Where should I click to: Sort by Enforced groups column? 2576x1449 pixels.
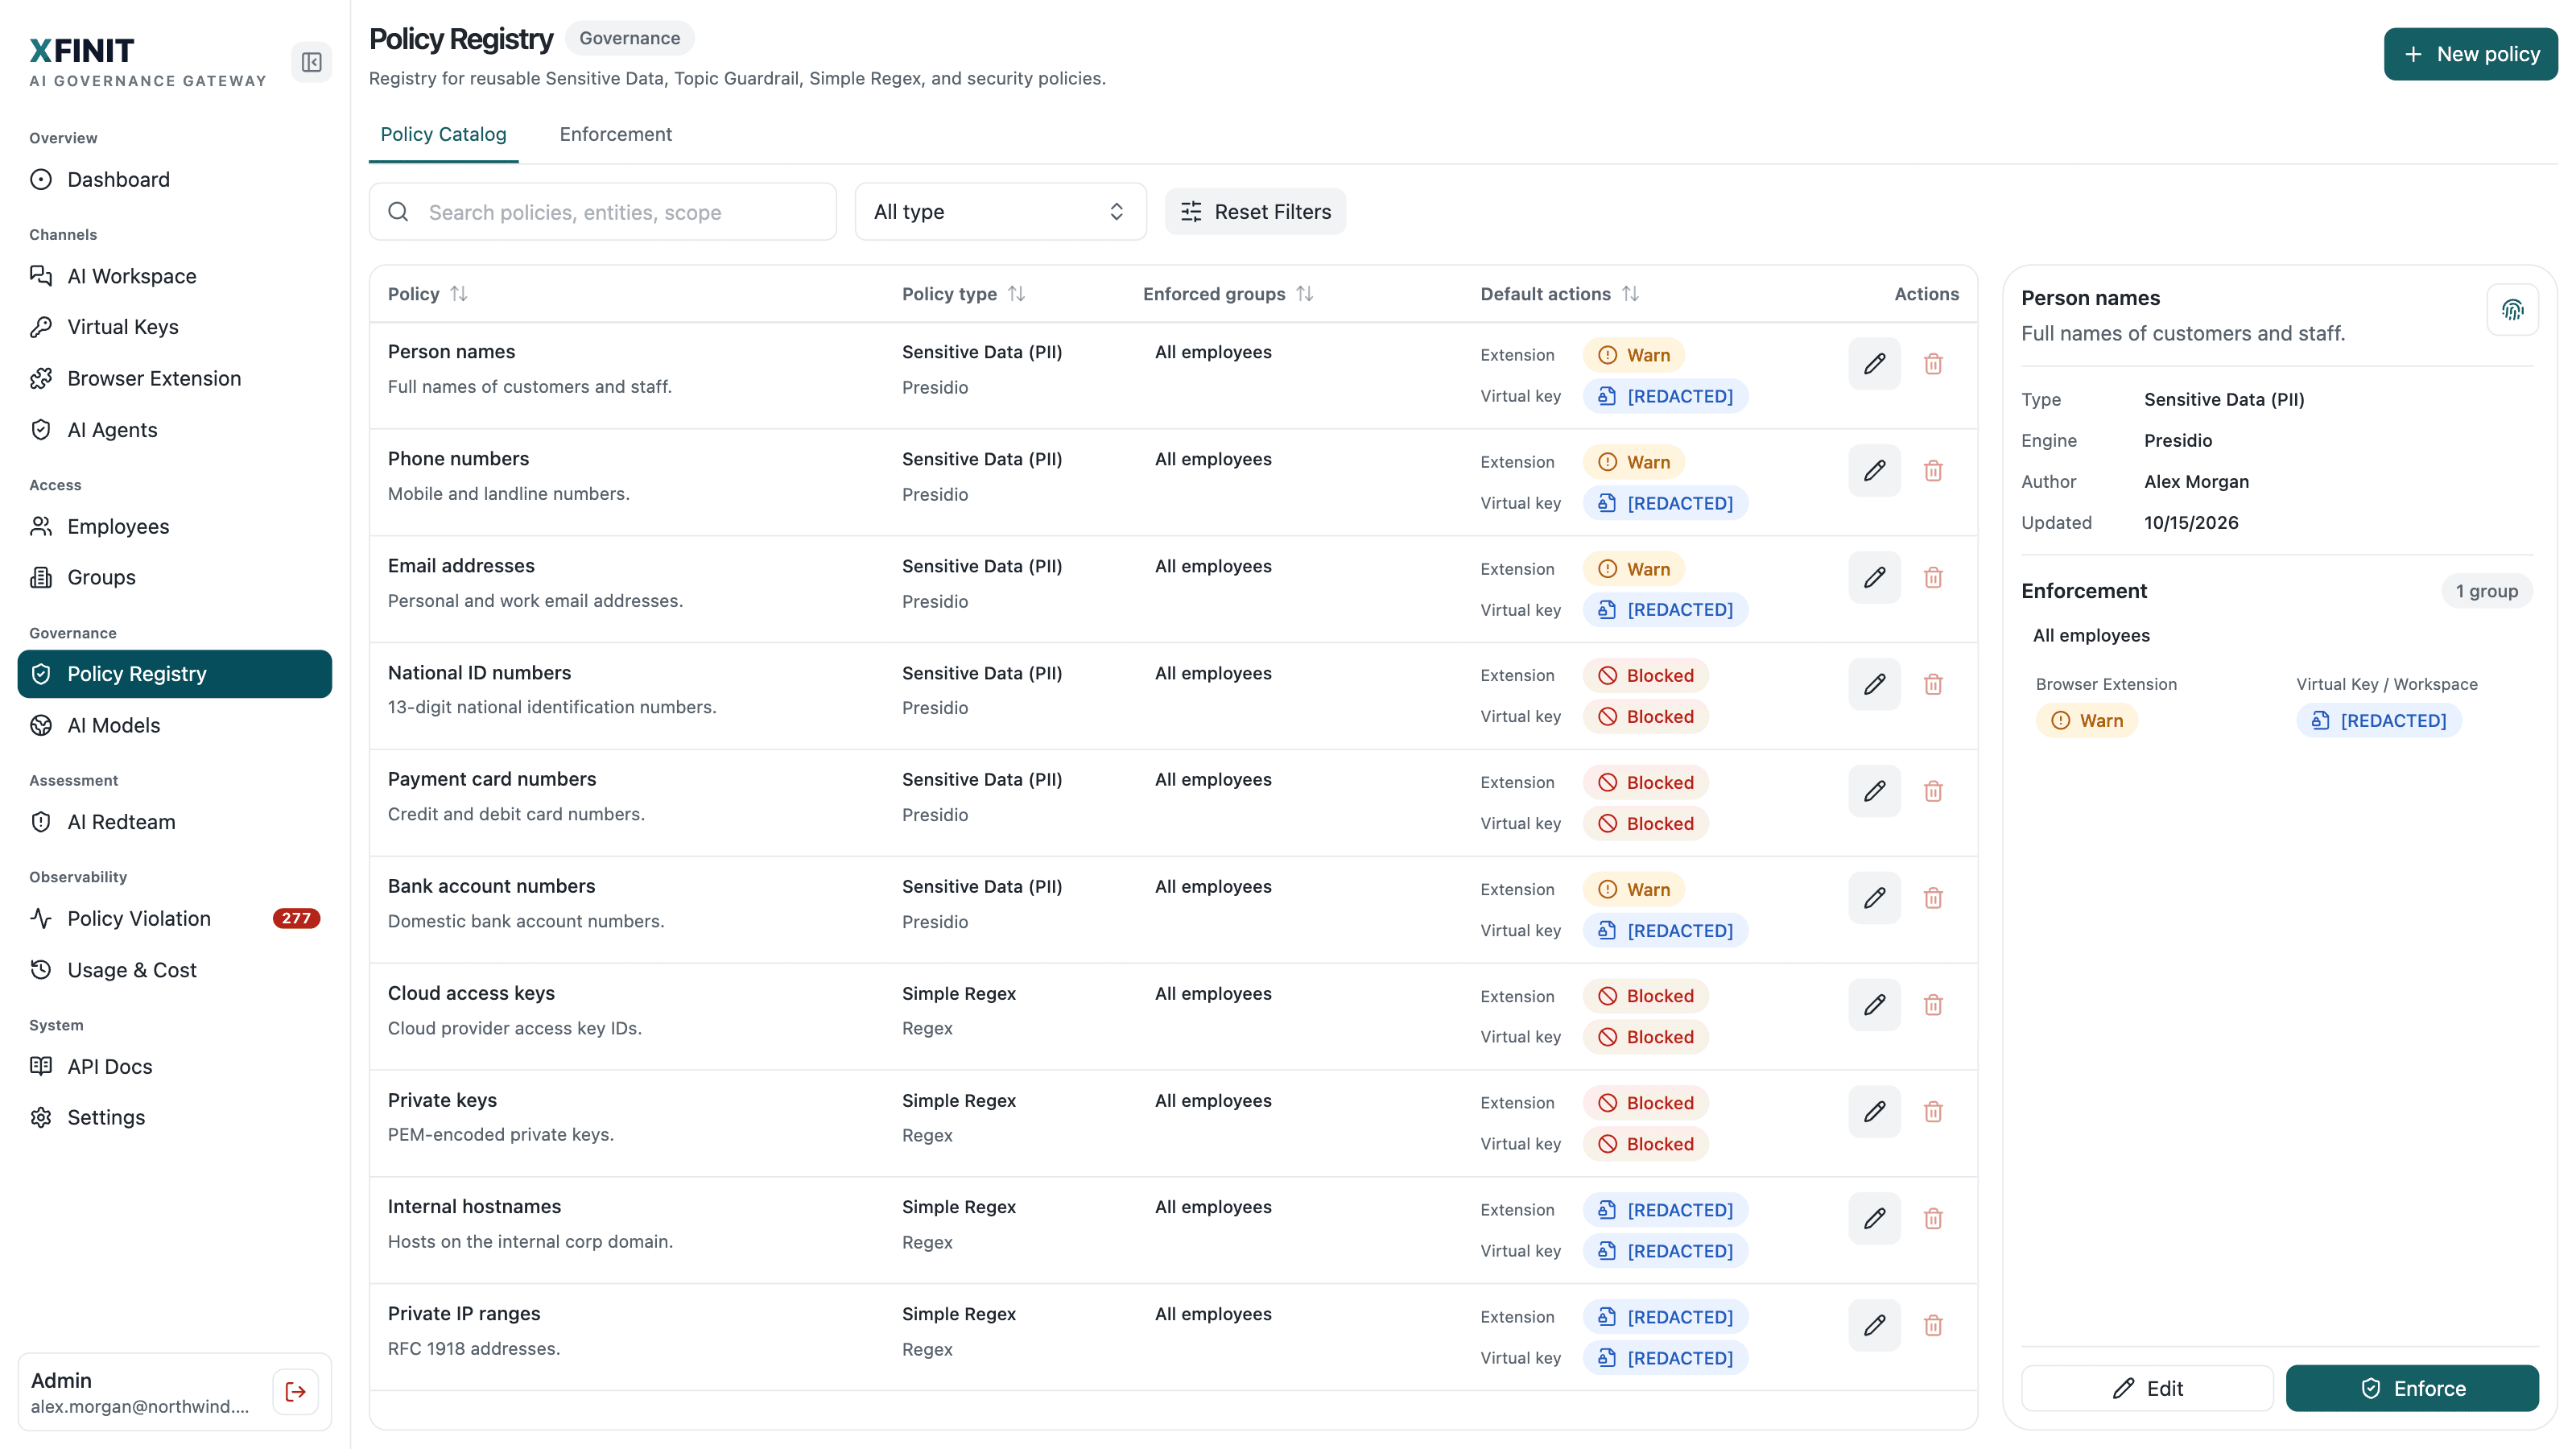1304,294
